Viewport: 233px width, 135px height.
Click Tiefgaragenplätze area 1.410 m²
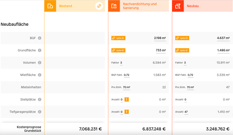[x=223, y=112]
